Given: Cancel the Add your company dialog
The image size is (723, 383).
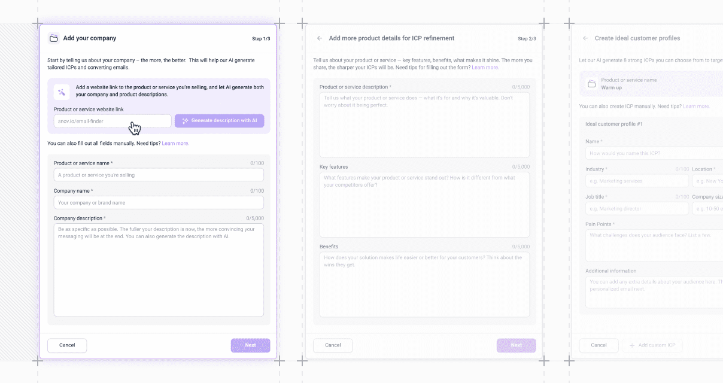Looking at the screenshot, I should coord(67,345).
